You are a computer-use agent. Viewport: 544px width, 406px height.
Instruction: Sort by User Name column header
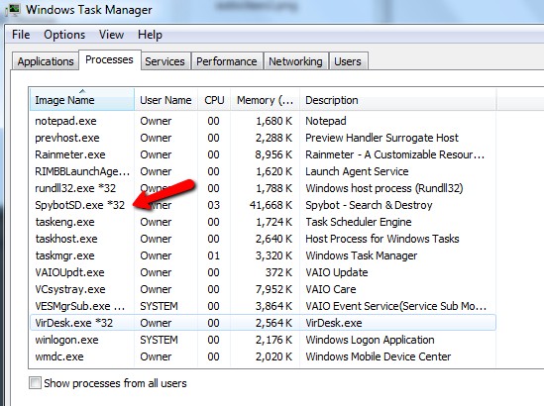point(165,100)
